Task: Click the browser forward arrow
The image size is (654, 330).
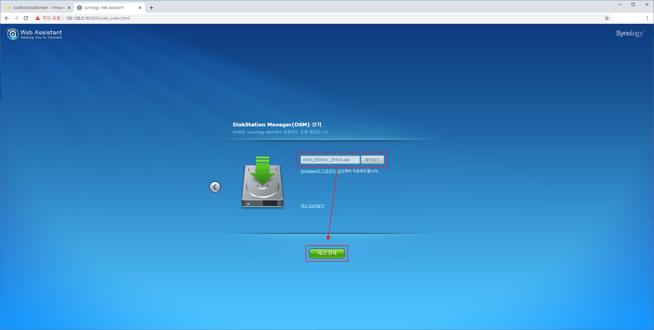Action: click(16, 18)
